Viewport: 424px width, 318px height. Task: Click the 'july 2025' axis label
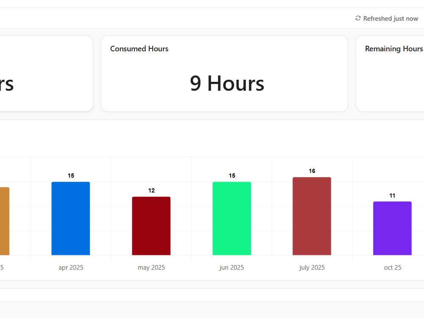click(x=312, y=268)
